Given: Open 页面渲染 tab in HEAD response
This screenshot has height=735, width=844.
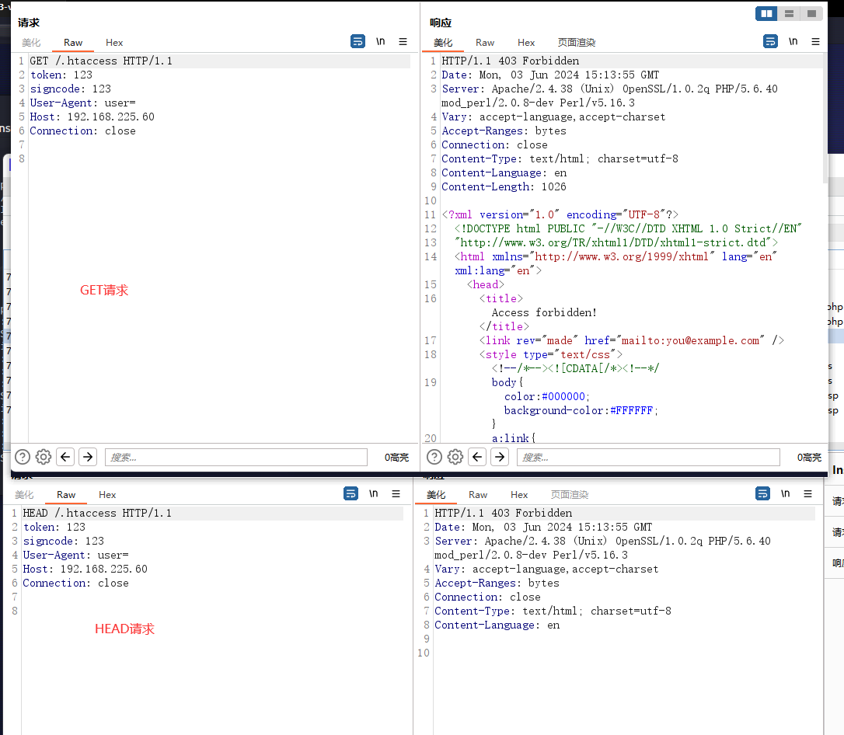Looking at the screenshot, I should coord(570,494).
